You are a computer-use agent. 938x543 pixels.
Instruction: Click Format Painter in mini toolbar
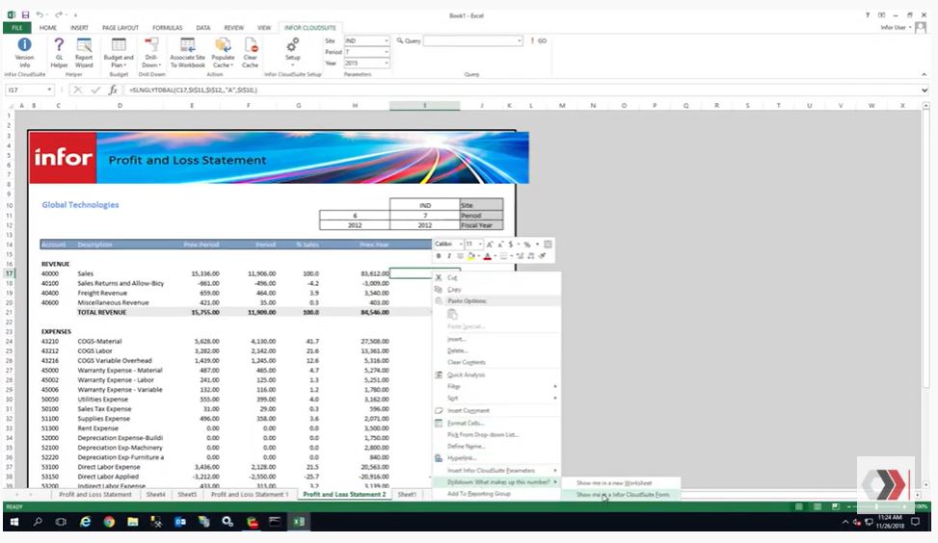(x=543, y=256)
